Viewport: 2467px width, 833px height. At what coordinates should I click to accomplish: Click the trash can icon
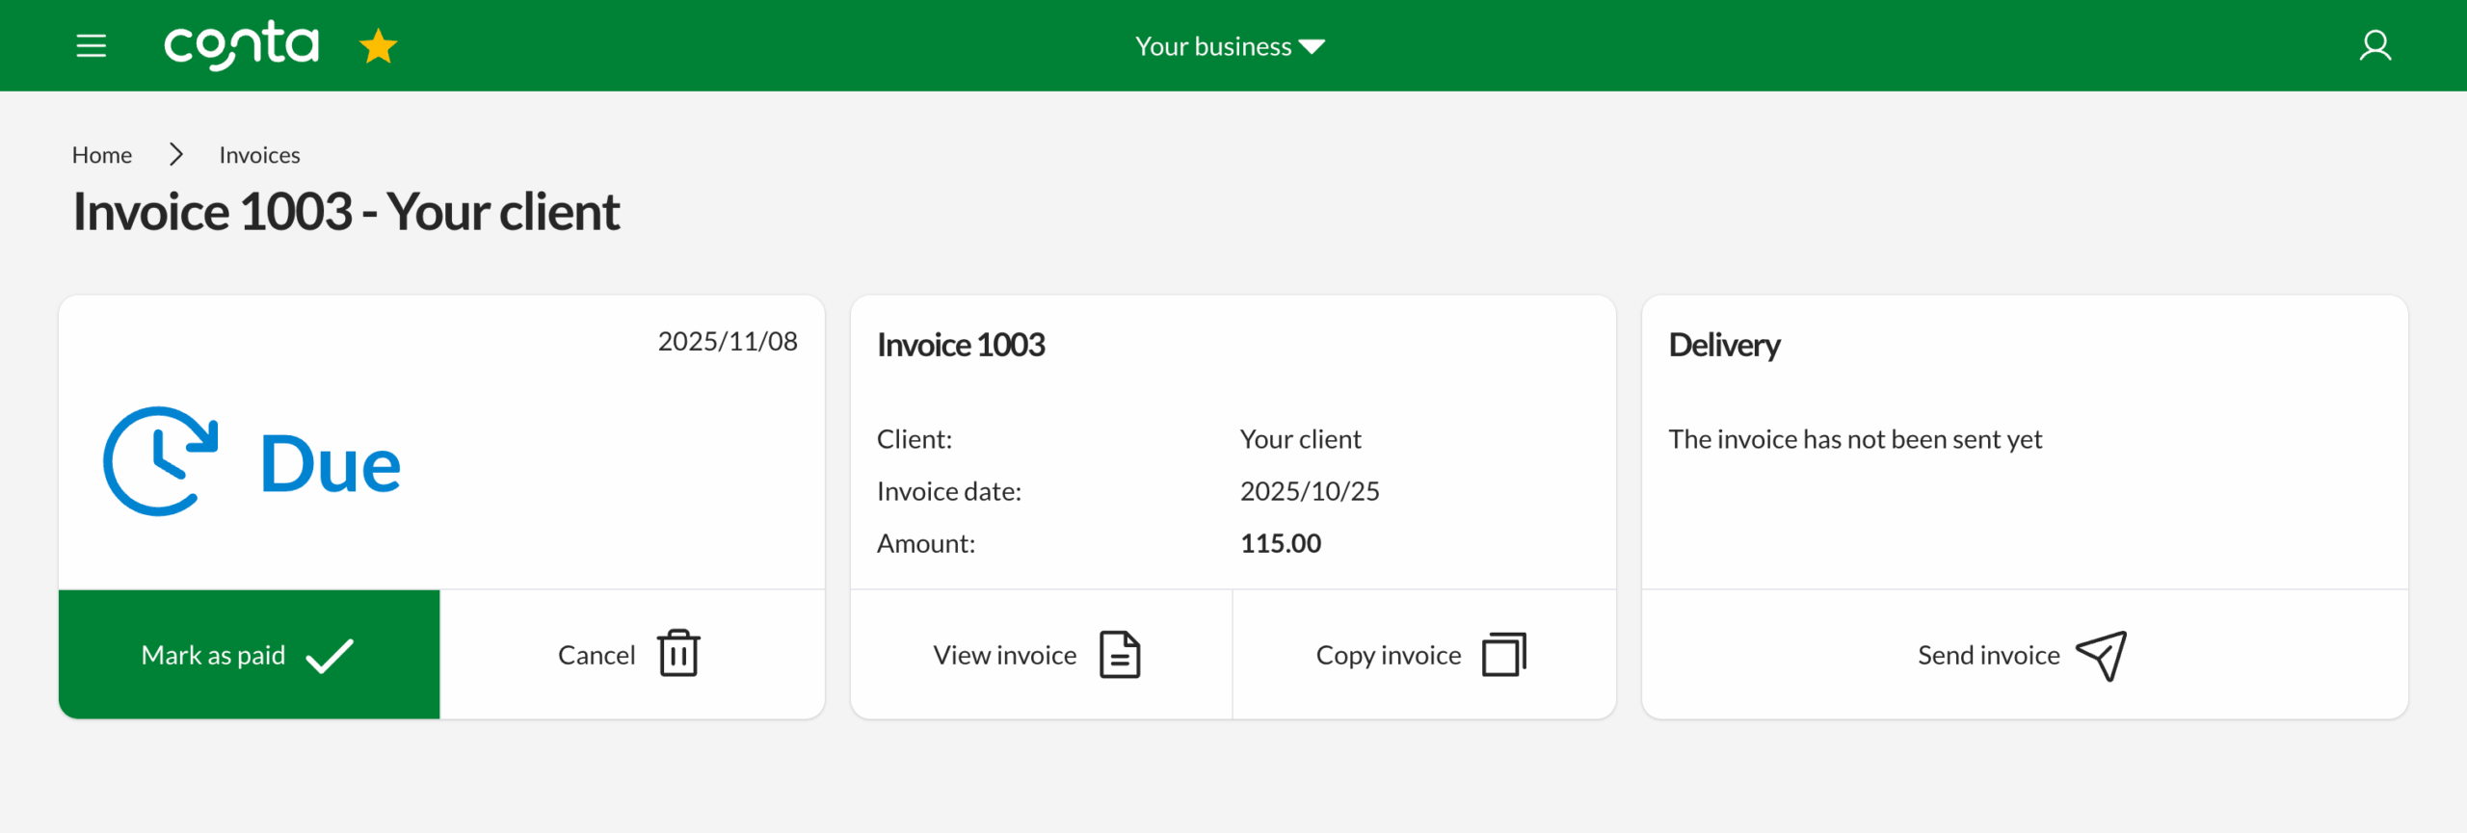point(678,654)
